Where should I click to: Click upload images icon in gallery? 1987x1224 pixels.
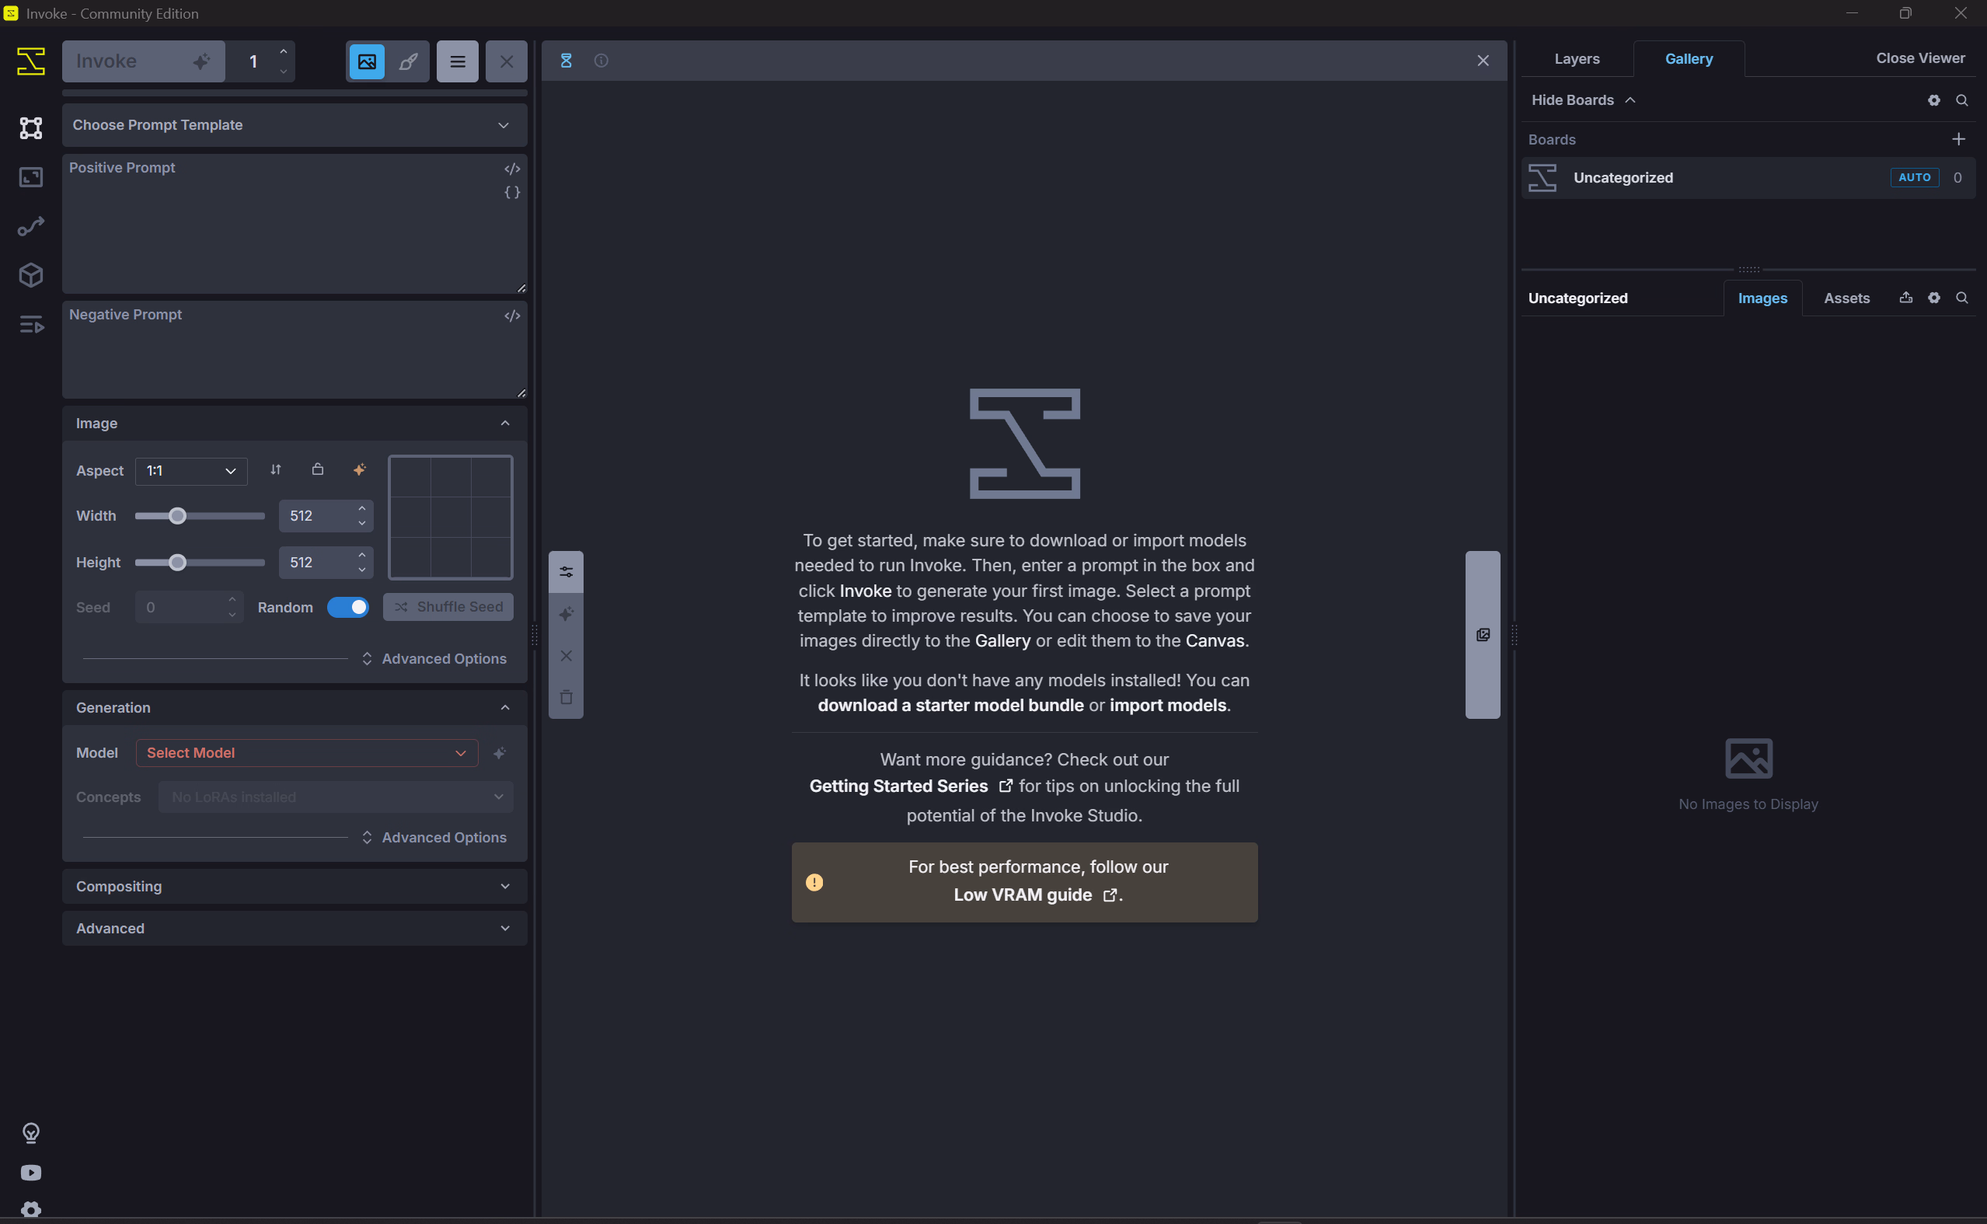click(x=1906, y=298)
